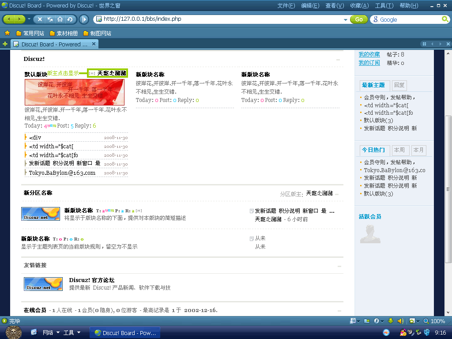Open the 编辑(E) menu
This screenshot has width=452, height=339.
310,5
